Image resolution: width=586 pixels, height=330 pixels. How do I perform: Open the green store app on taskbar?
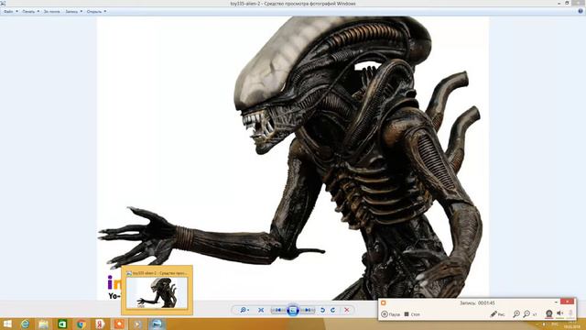(x=62, y=324)
